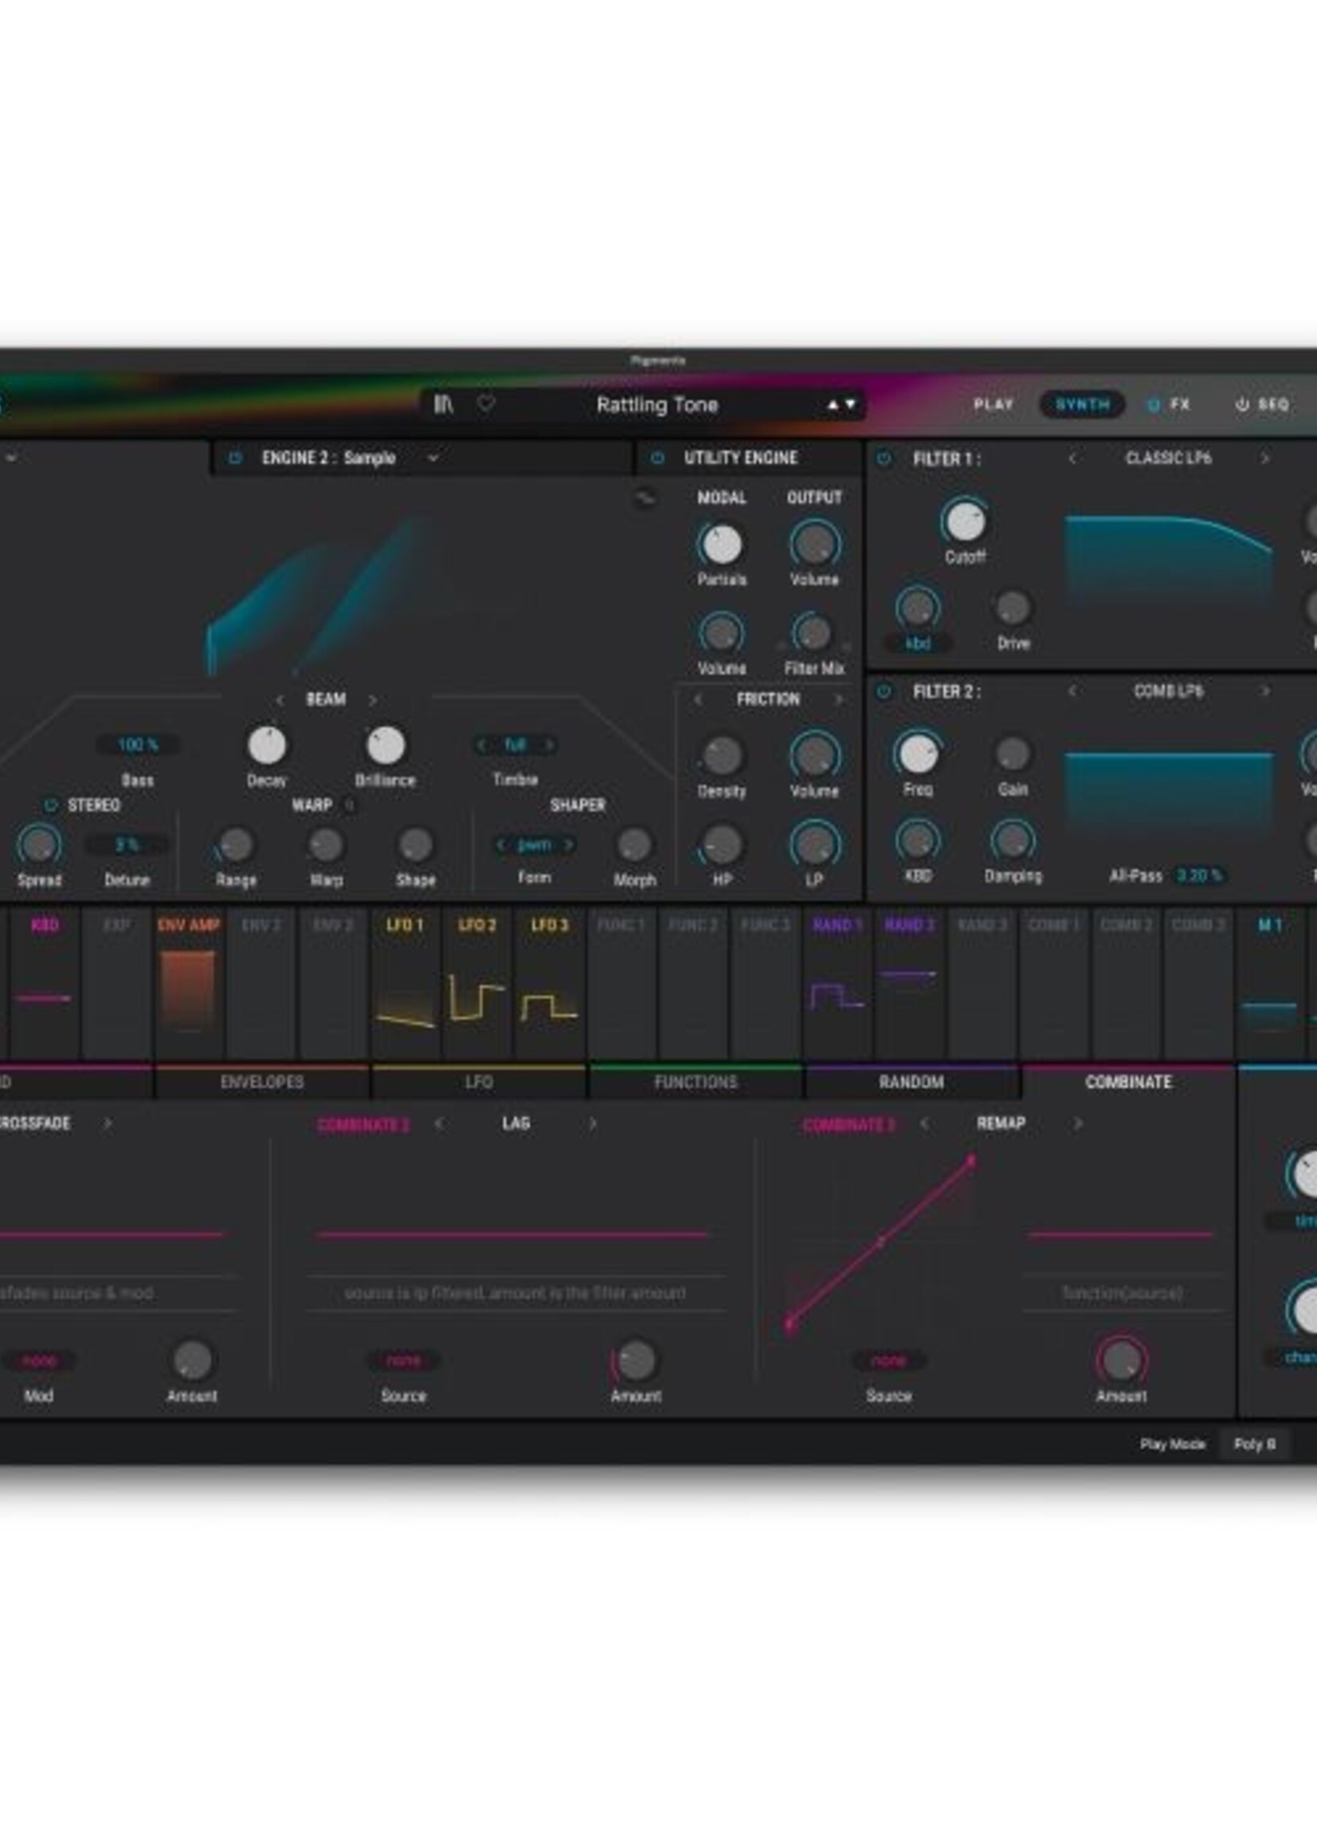Click the small info icon next to WARP
Viewport: 1317px width, 1844px height.
tap(350, 804)
